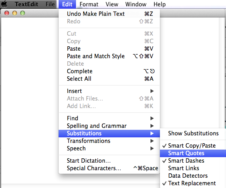Open the Transformations submenu
Screen dimensions: 226x188
pyautogui.click(x=109, y=141)
